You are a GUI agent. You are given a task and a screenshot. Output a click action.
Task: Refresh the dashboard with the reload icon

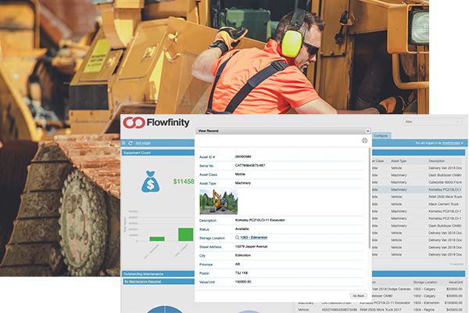pos(131,143)
